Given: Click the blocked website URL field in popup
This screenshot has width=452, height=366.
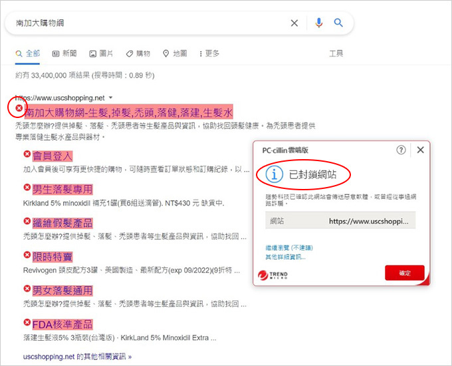Looking at the screenshot, I should (340, 221).
